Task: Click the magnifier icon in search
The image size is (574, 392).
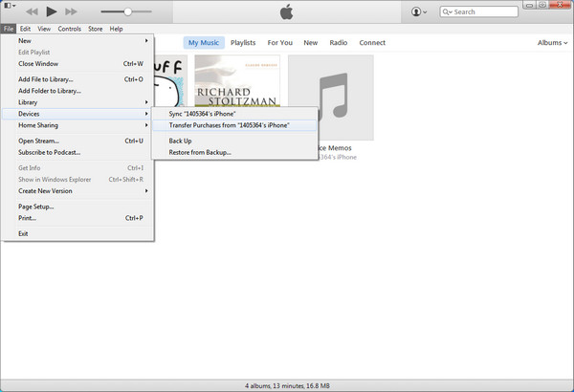Action: (447, 11)
